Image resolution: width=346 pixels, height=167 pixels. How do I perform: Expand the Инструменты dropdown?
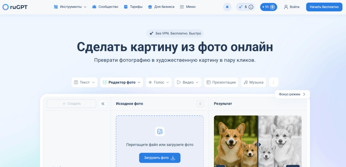click(70, 7)
